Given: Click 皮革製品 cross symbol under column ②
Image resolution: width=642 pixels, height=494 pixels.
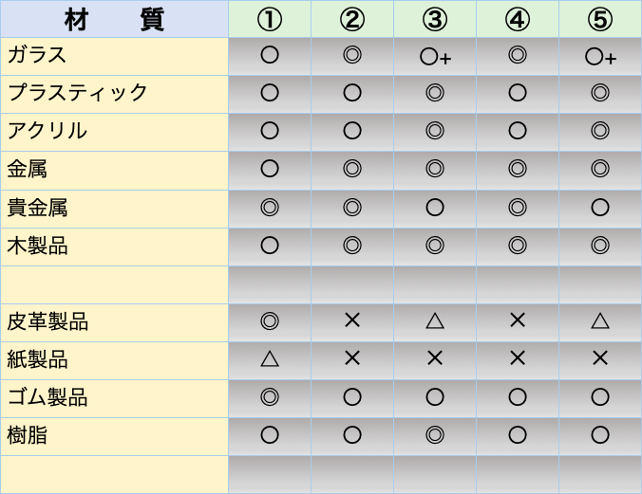Looking at the screenshot, I should 352,321.
